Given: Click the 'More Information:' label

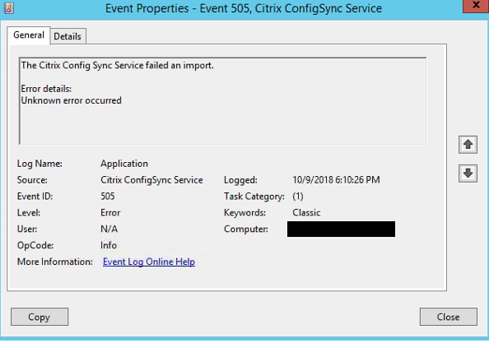Looking at the screenshot, I should 55,262.
